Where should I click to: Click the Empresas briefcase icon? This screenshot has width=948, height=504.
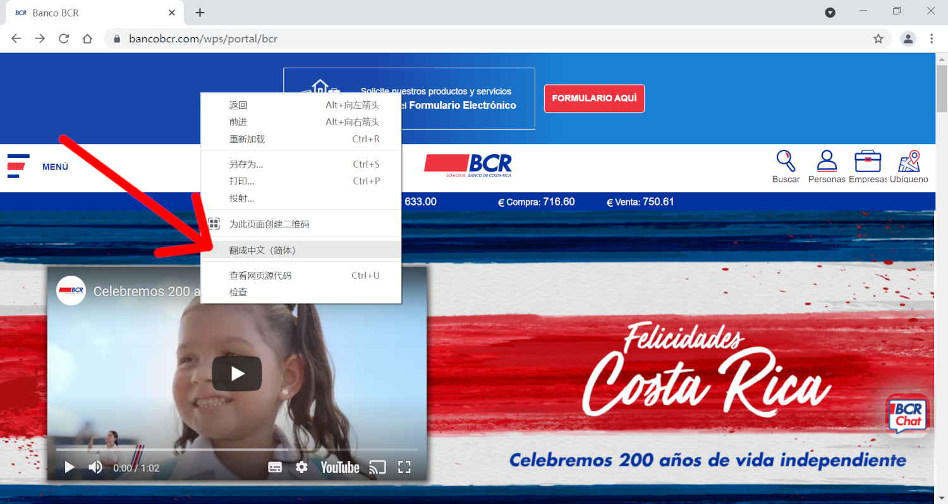click(867, 161)
